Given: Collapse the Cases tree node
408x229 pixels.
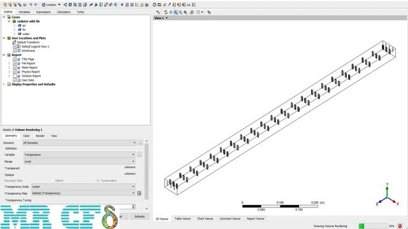Looking at the screenshot, I should [4, 17].
